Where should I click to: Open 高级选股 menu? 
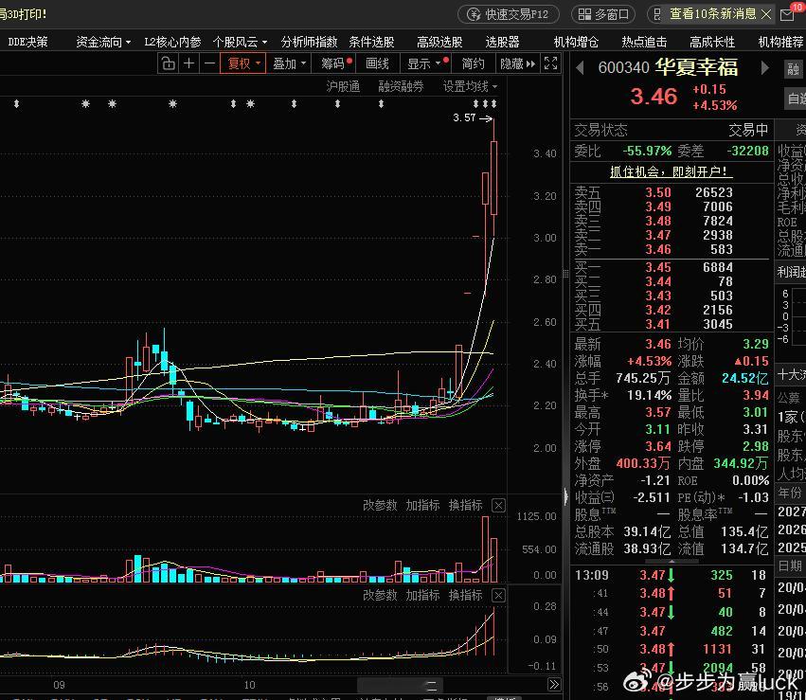pyautogui.click(x=440, y=42)
